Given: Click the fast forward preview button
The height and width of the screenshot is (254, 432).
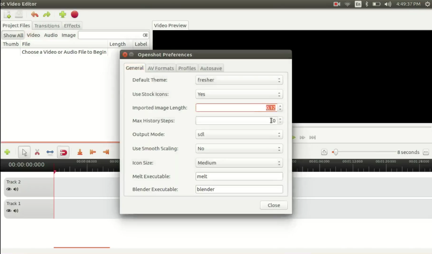Looking at the screenshot, I should pos(303,137).
